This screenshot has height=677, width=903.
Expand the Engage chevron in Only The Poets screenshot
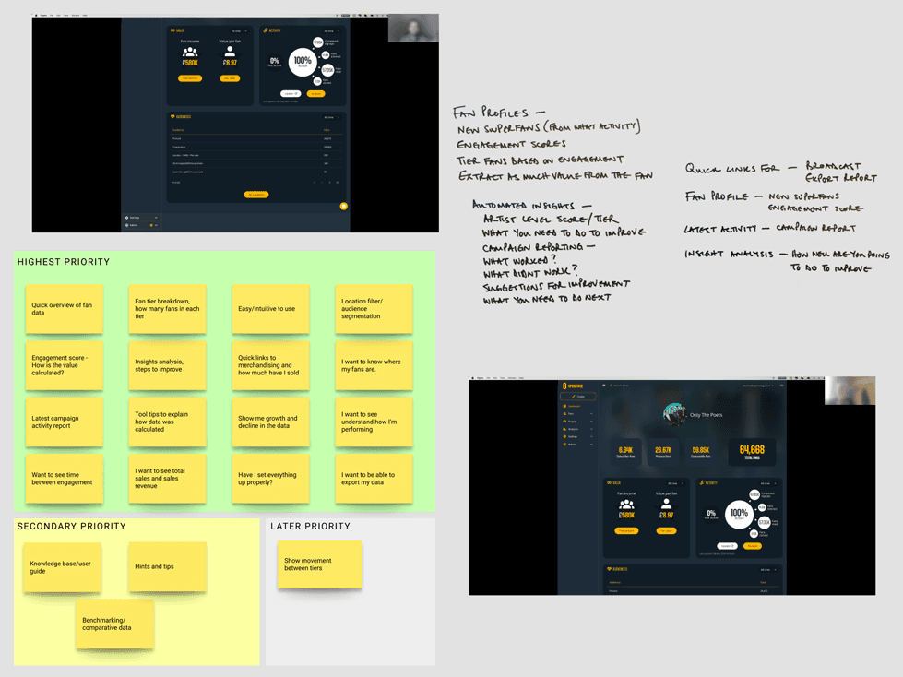[x=591, y=422]
